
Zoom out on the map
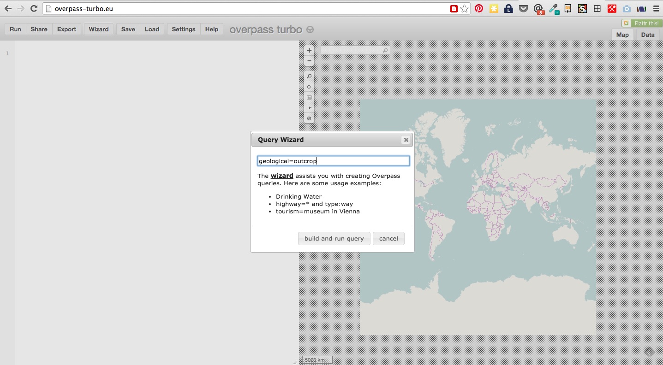tap(309, 61)
